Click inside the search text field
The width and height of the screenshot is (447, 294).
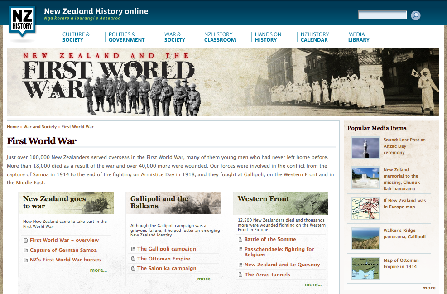[382, 16]
